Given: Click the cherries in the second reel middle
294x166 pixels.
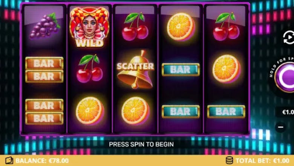Looking at the screenshot, I should pyautogui.click(x=90, y=68).
